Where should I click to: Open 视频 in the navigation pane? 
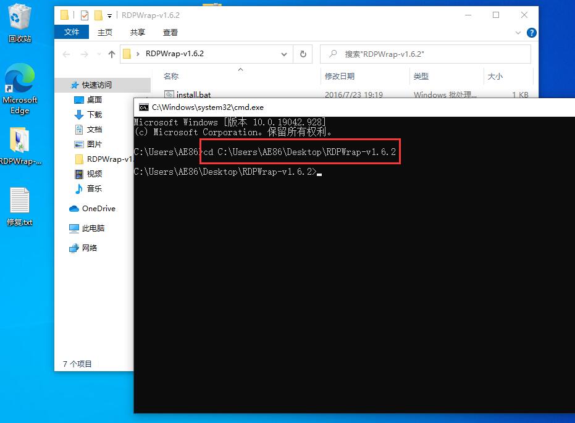(94, 174)
